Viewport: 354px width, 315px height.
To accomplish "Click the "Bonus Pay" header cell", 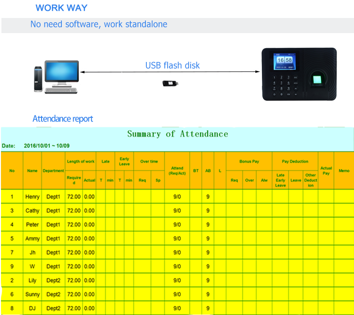I will 249,161.
